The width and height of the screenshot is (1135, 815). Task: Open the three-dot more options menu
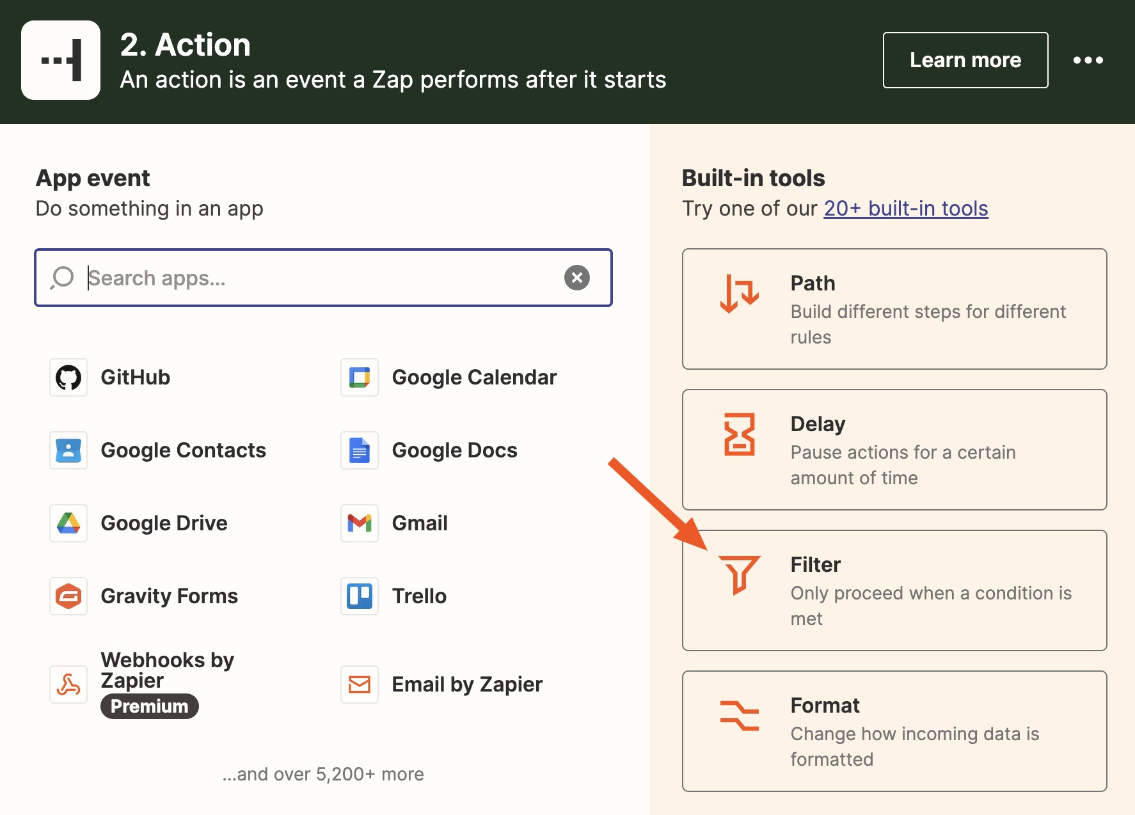[x=1088, y=60]
